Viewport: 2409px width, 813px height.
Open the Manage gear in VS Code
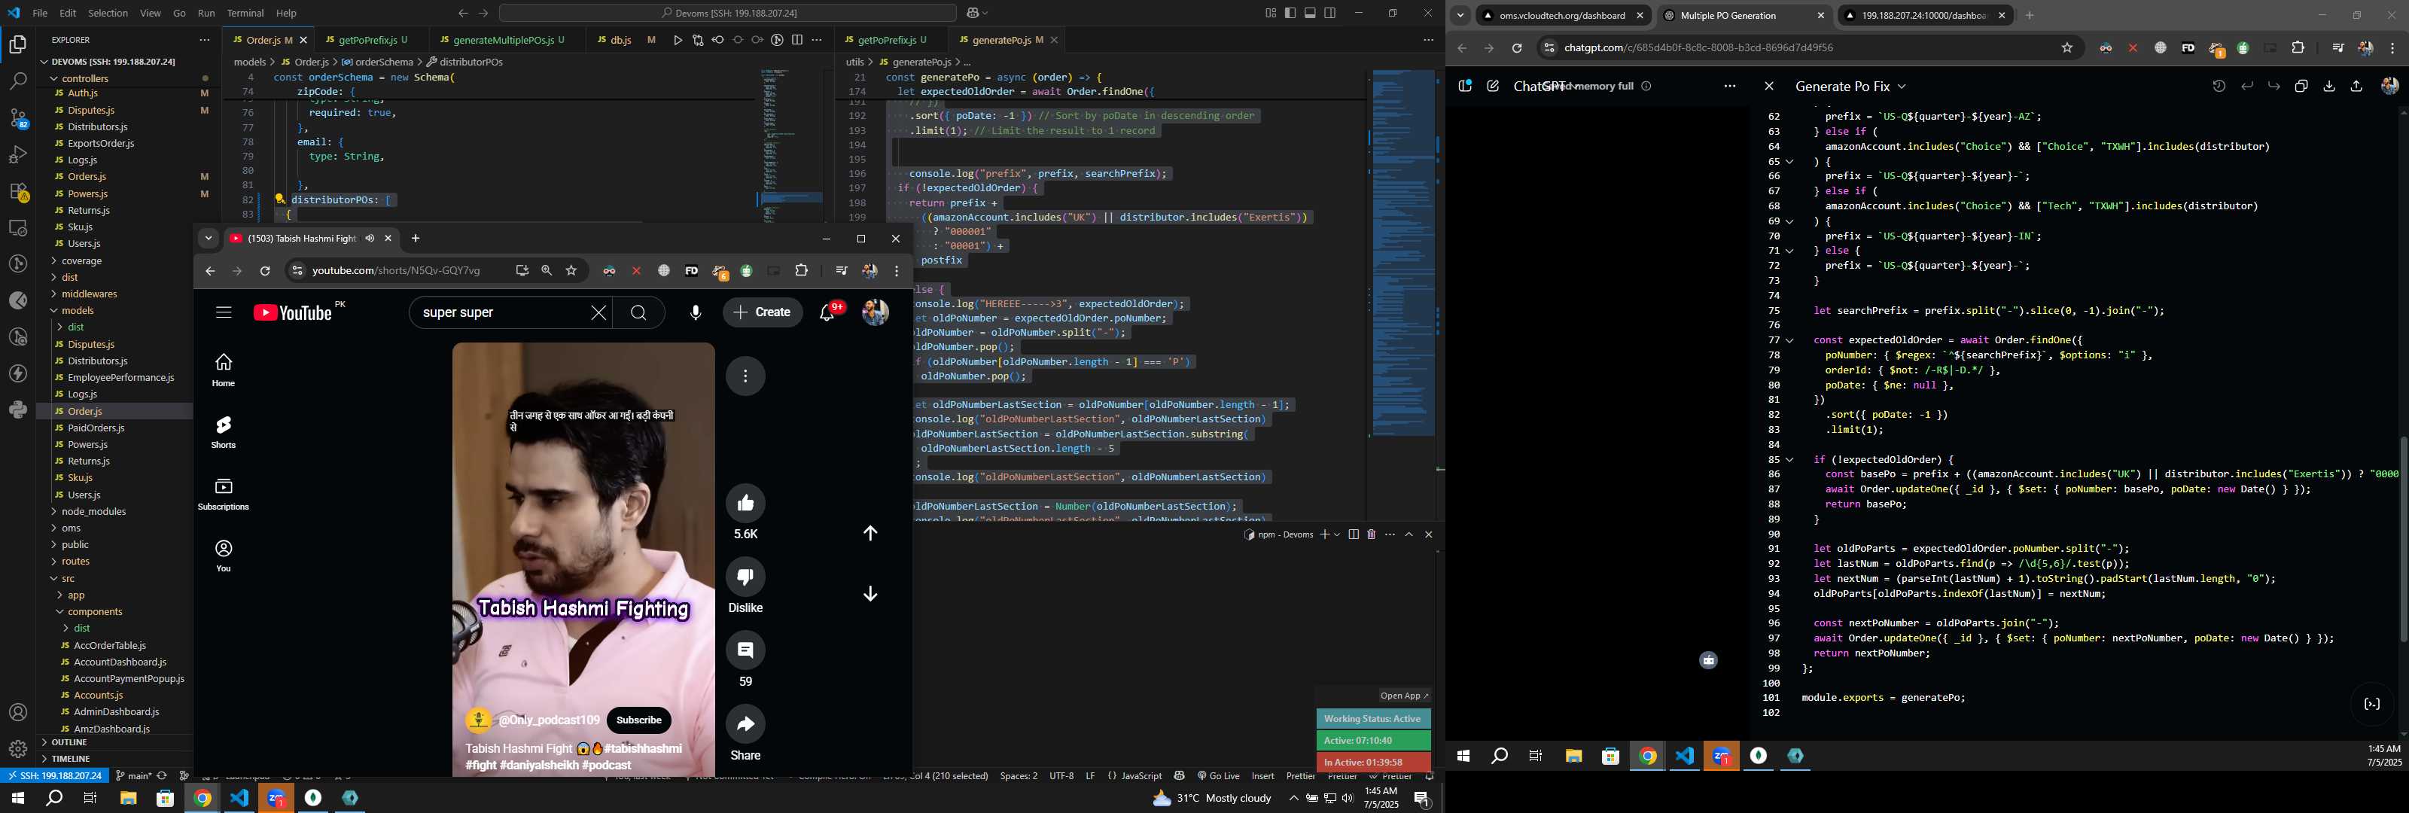click(18, 749)
